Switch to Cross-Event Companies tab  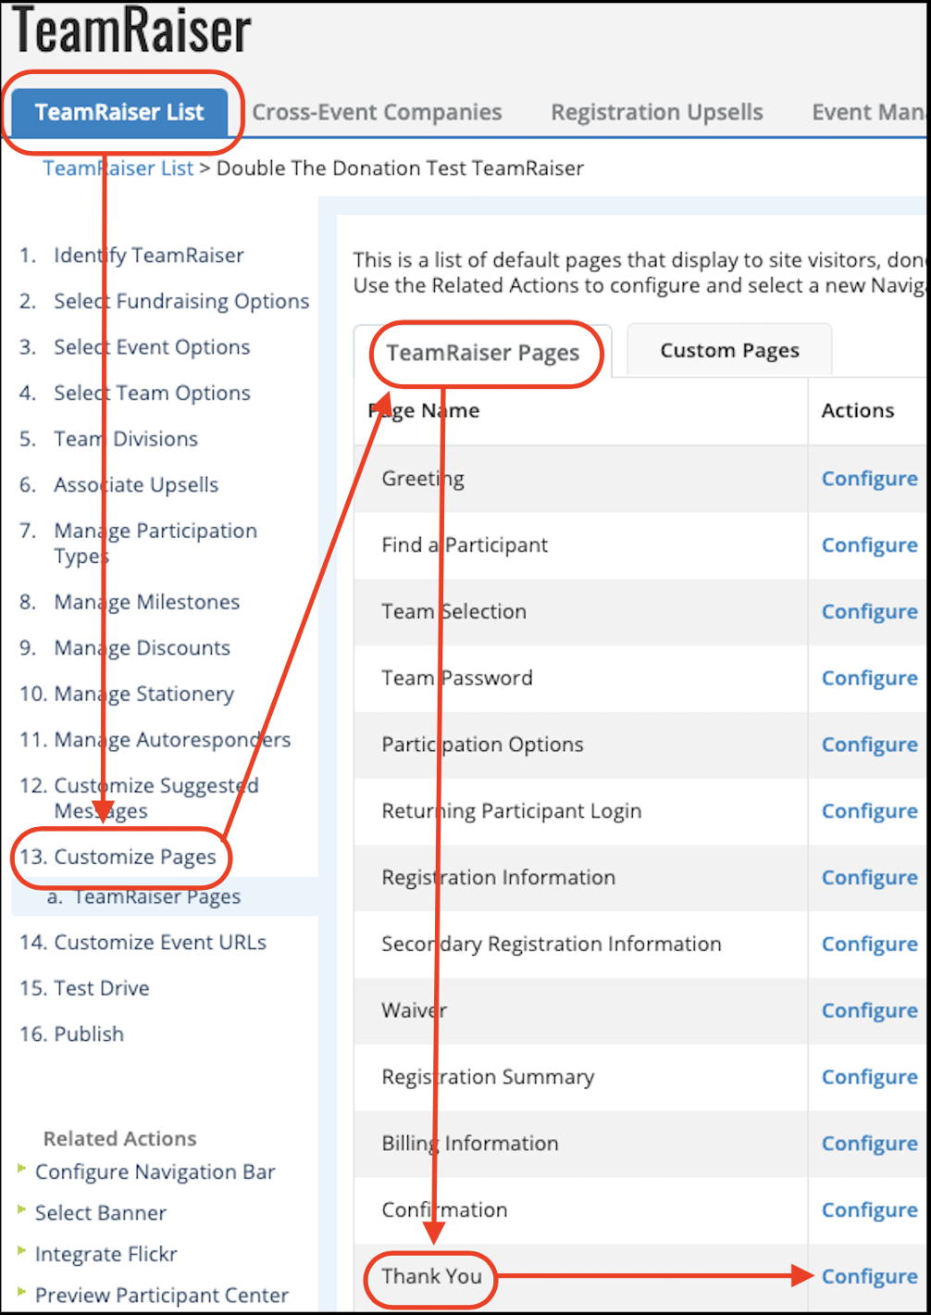click(377, 113)
